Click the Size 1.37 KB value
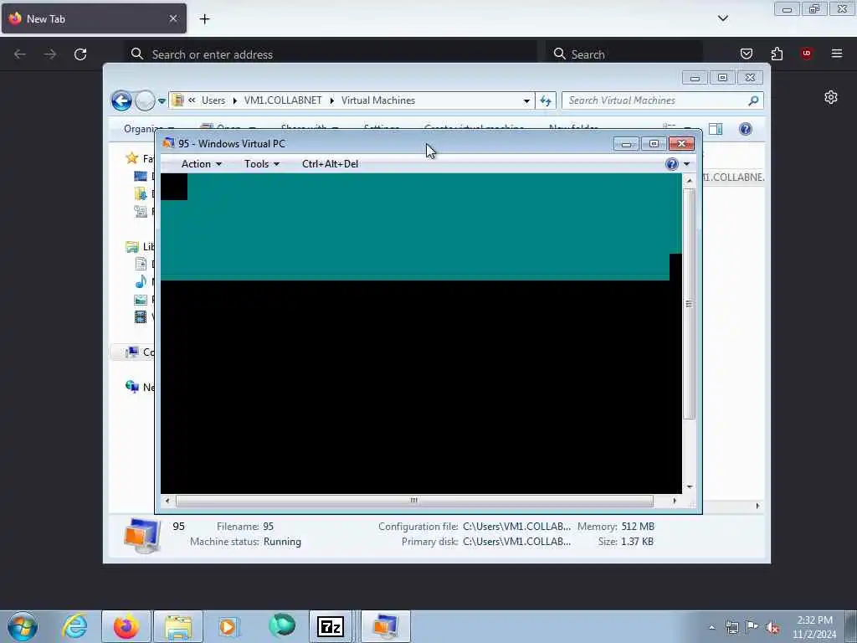This screenshot has width=857, height=643. [637, 542]
